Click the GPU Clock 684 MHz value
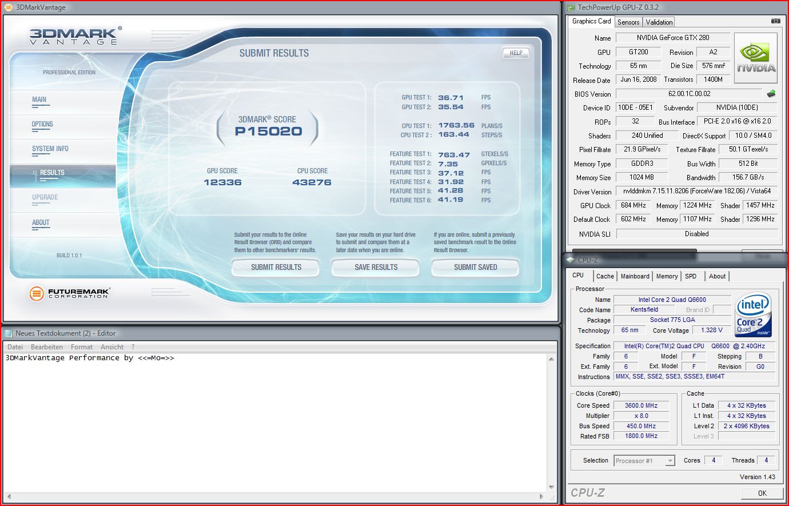The height and width of the screenshot is (506, 789). tap(633, 205)
